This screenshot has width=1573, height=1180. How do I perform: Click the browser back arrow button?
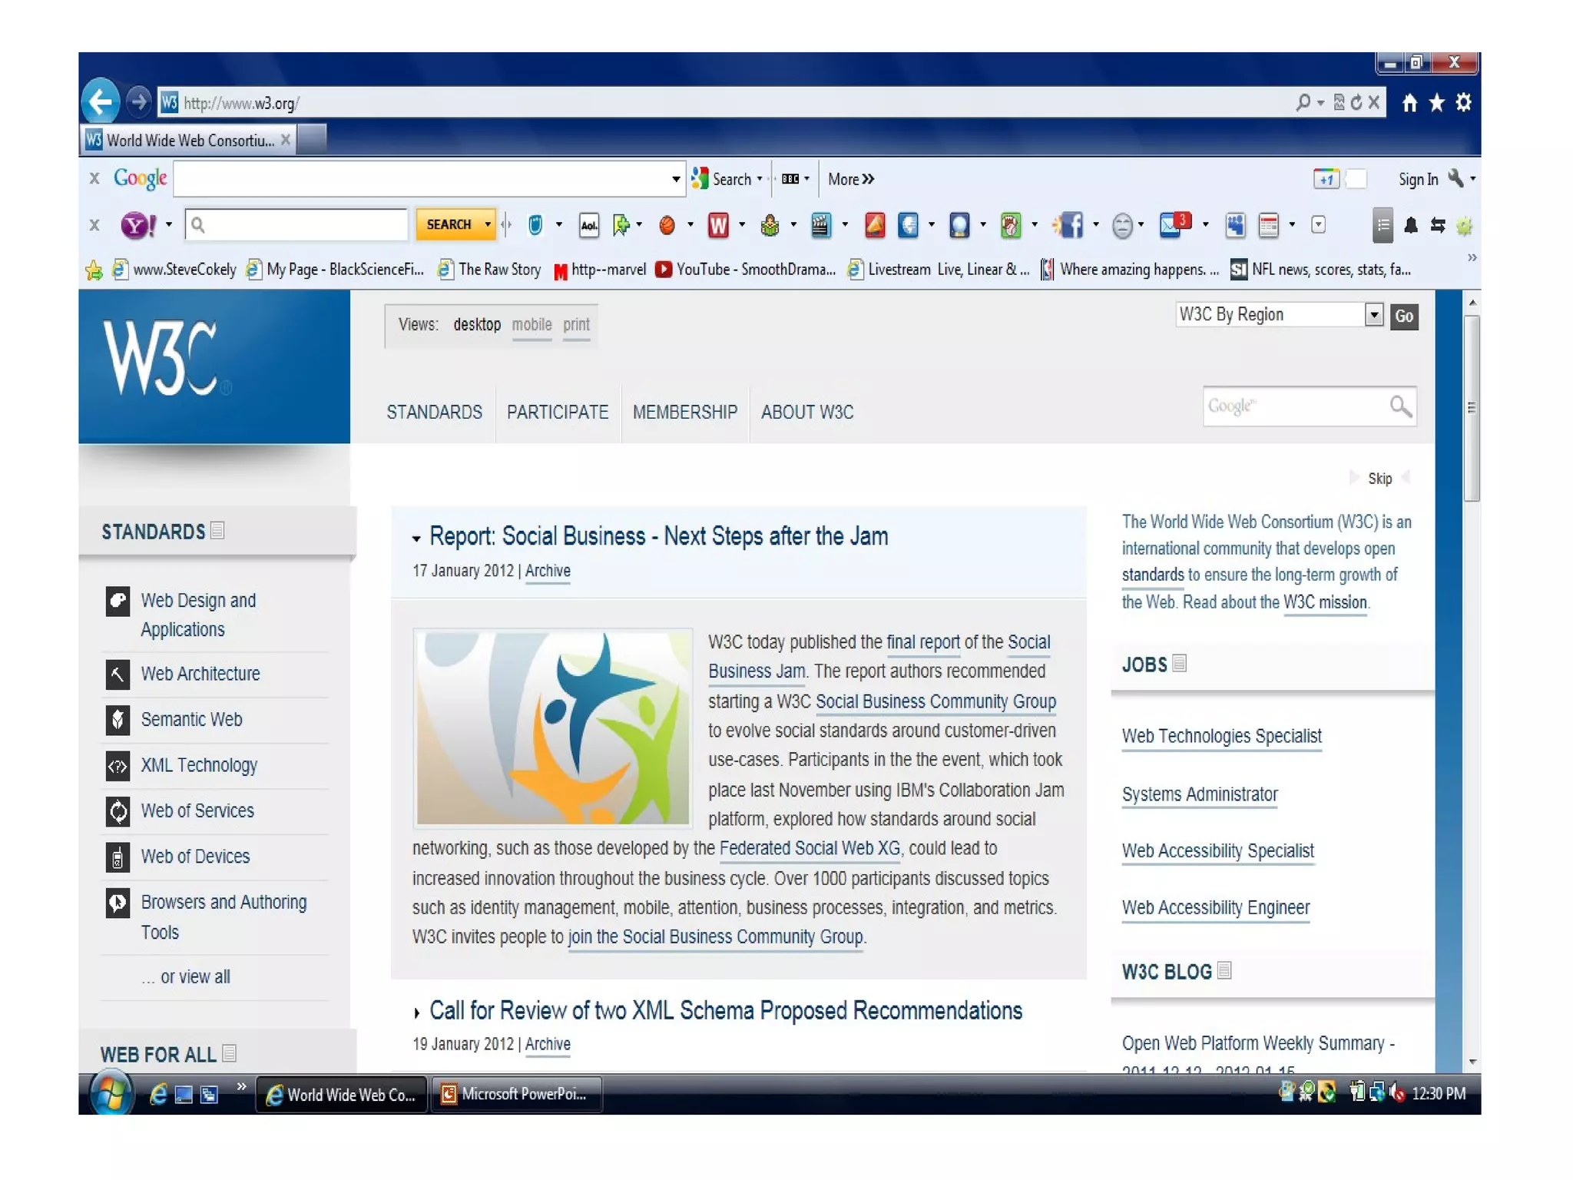(101, 102)
